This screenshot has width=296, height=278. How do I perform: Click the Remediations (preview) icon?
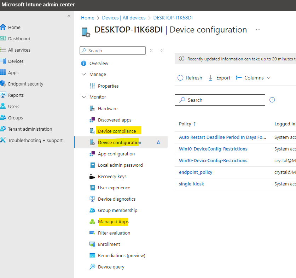click(x=92, y=255)
